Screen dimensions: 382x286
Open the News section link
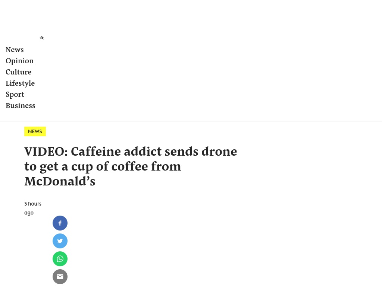coord(15,50)
